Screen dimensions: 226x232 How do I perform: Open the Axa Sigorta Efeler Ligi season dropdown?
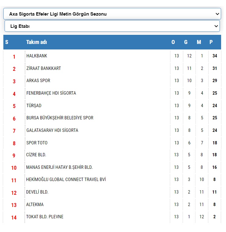[112, 14]
